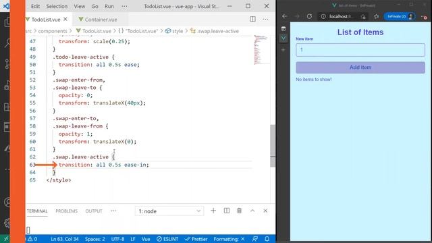This screenshot has height=243, width=432.
Task: Kill terminal using trash icon
Action: click(239, 211)
